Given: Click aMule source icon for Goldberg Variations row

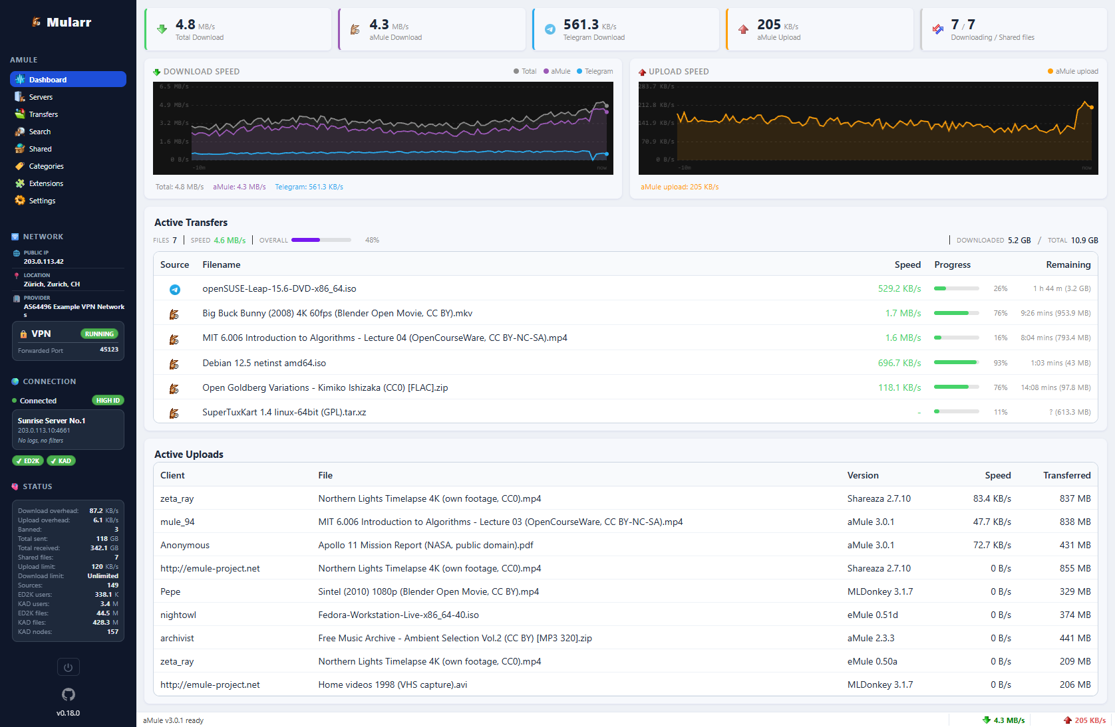Looking at the screenshot, I should 174,388.
